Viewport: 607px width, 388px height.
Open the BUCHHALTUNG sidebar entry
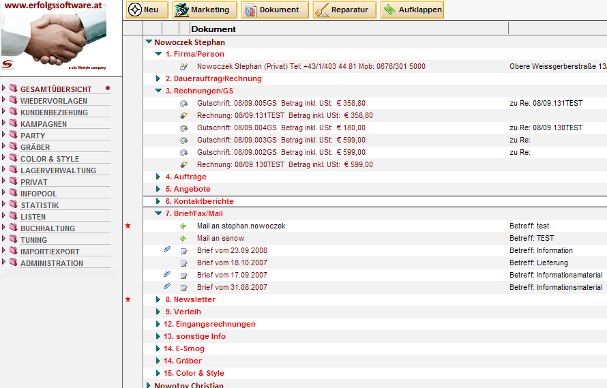click(x=48, y=228)
